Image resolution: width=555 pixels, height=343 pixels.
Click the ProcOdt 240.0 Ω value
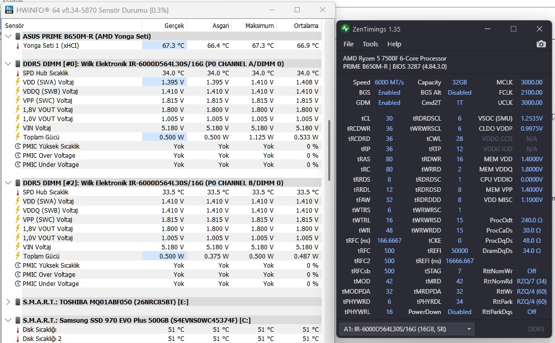coord(532,220)
